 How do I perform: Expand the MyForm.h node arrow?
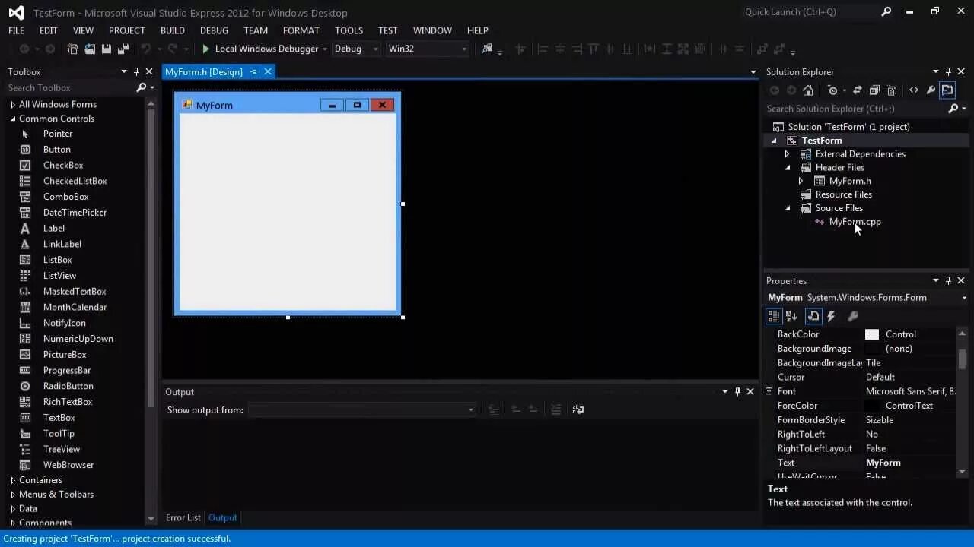pos(801,182)
